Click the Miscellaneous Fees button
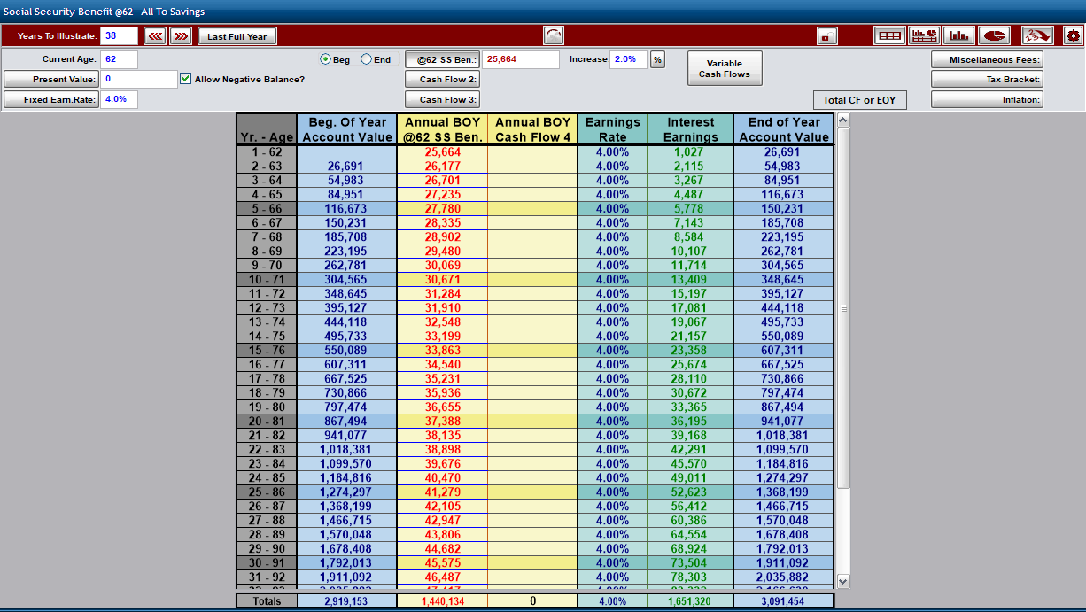The width and height of the screenshot is (1086, 612). 987,59
